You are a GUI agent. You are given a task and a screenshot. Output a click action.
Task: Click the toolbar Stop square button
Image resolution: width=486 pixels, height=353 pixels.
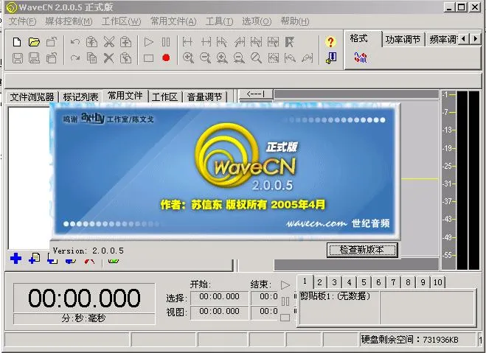[148, 58]
